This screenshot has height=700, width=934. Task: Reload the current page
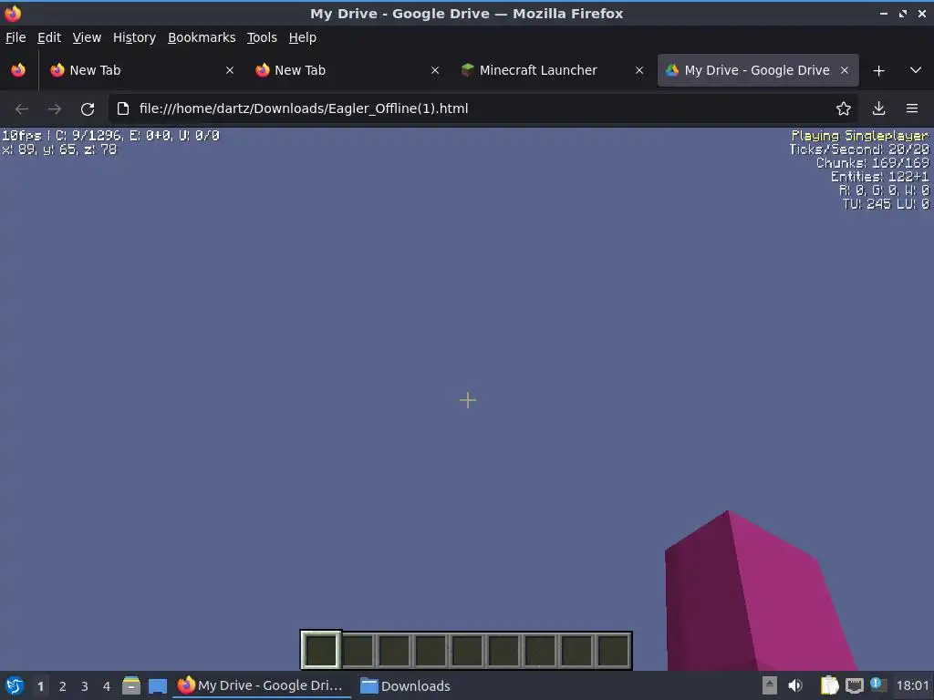coord(88,109)
